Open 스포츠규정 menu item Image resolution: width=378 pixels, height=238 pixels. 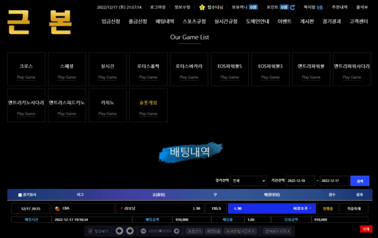[194, 21]
